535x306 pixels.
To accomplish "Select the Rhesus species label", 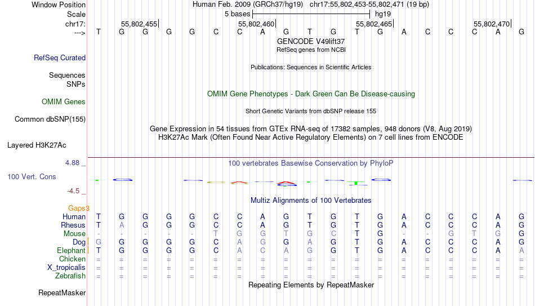I will pyautogui.click(x=73, y=225).
